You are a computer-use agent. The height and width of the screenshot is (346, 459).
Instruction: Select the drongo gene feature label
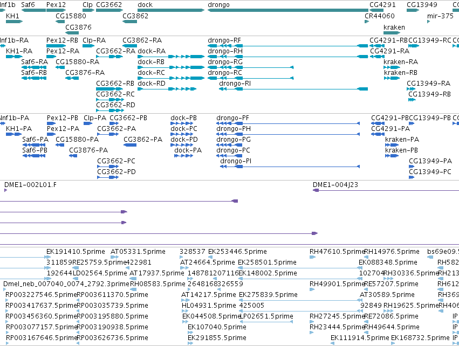218,5
